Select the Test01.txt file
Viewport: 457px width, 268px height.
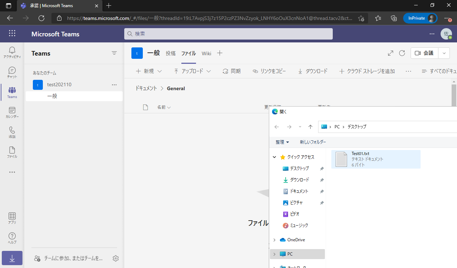(x=376, y=159)
